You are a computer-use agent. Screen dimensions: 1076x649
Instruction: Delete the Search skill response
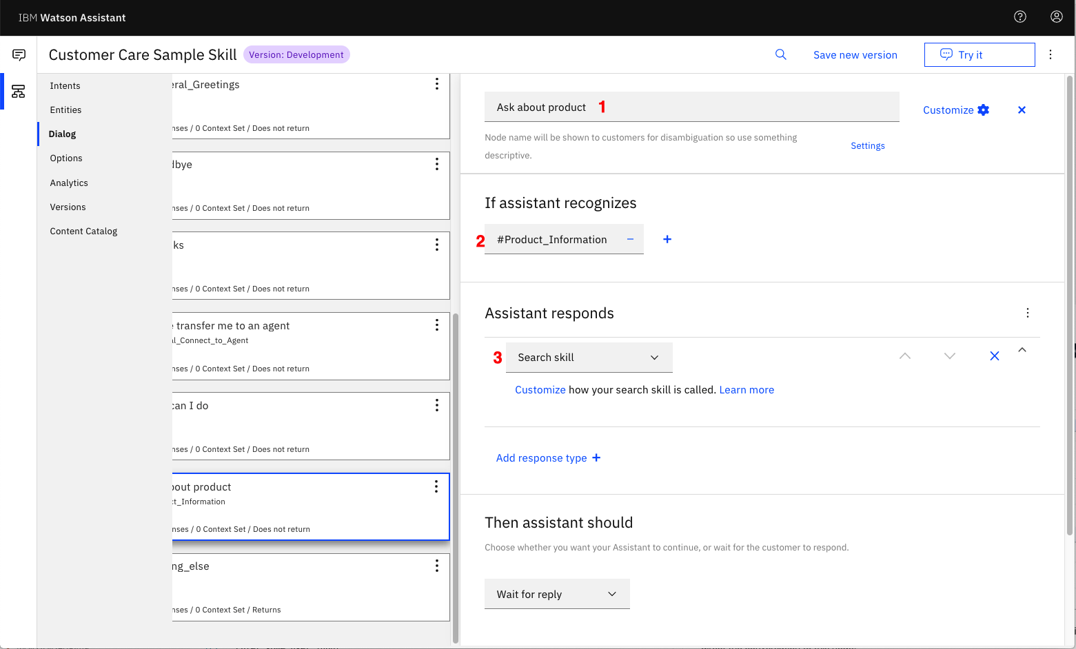[994, 356]
